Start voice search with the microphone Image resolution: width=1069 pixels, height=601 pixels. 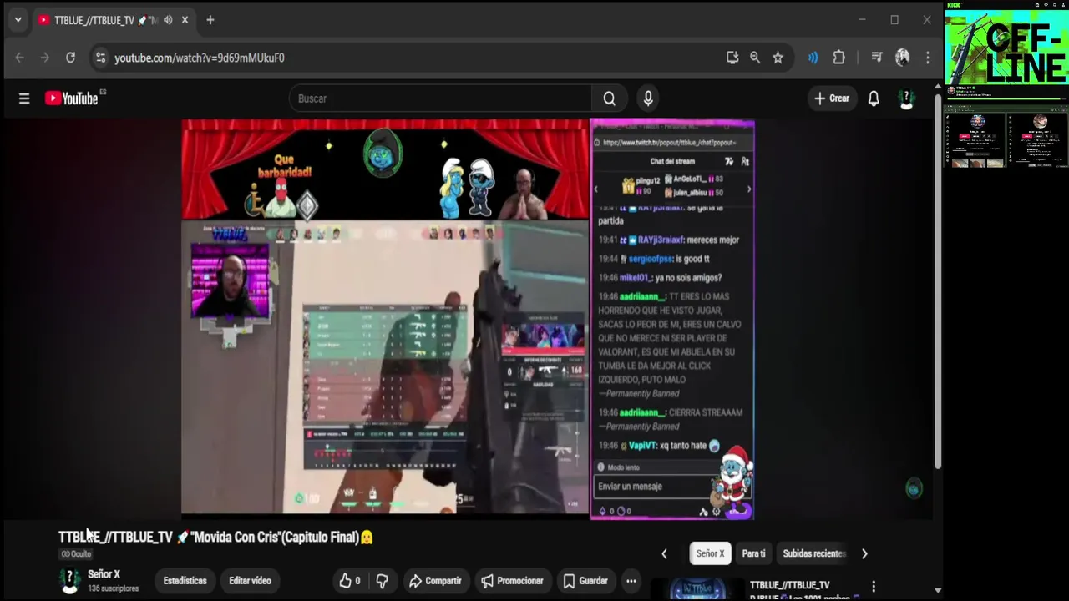(x=648, y=98)
